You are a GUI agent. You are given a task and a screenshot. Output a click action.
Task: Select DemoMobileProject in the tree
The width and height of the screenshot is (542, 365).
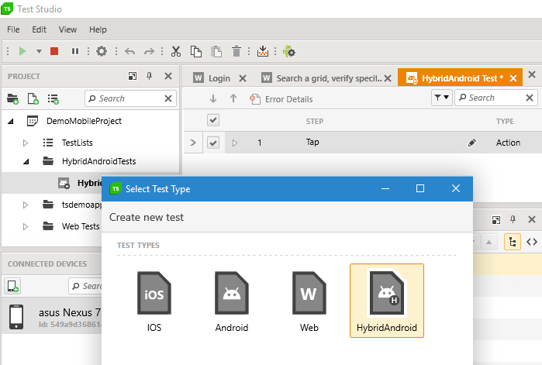pos(84,121)
